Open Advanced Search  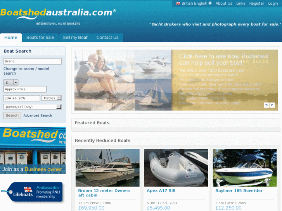click(x=38, y=116)
